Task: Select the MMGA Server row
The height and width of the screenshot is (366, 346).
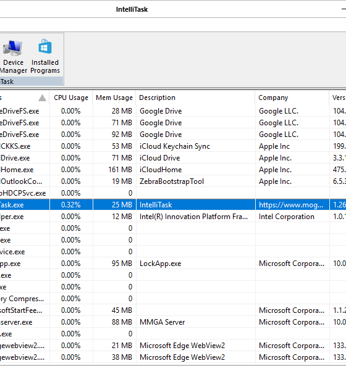Action: (x=173, y=322)
